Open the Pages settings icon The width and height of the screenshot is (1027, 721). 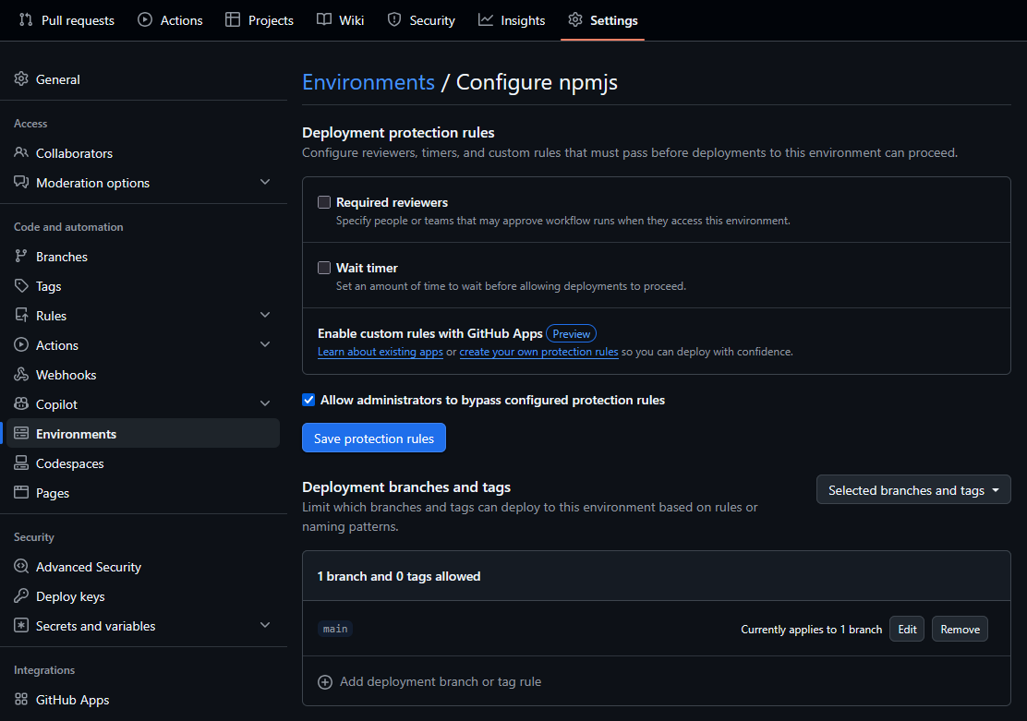pos(20,492)
